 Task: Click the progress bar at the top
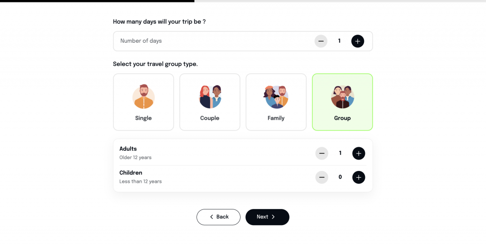point(243,1)
